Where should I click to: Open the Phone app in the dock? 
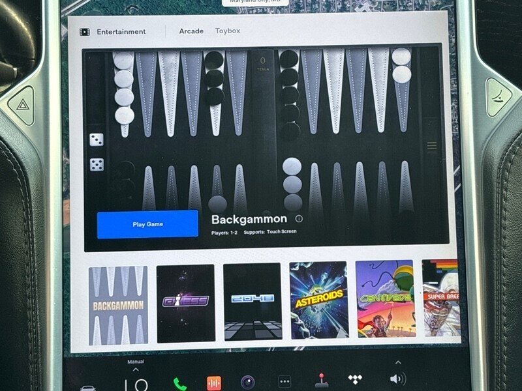pos(179,383)
